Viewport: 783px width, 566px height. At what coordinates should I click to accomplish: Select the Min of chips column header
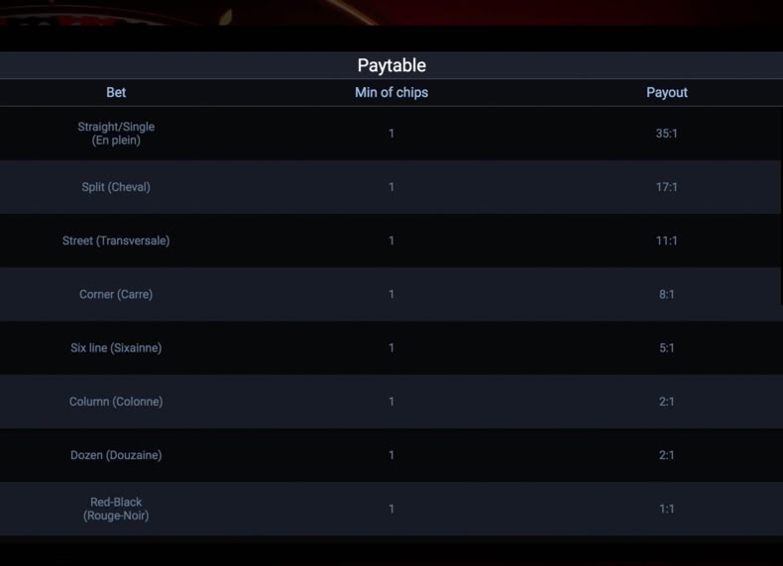pyautogui.click(x=391, y=92)
